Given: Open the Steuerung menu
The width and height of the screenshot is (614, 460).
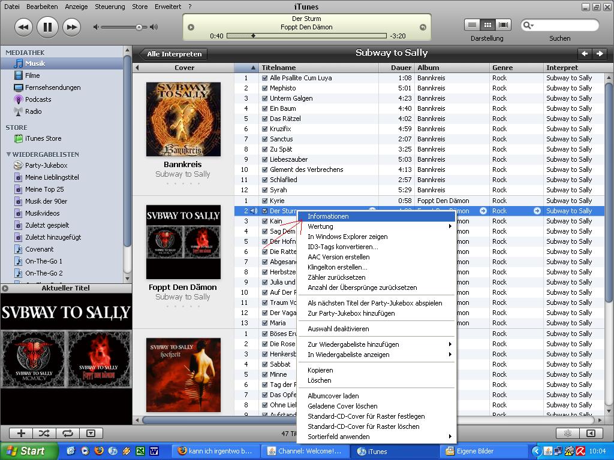Looking at the screenshot, I should (110, 7).
